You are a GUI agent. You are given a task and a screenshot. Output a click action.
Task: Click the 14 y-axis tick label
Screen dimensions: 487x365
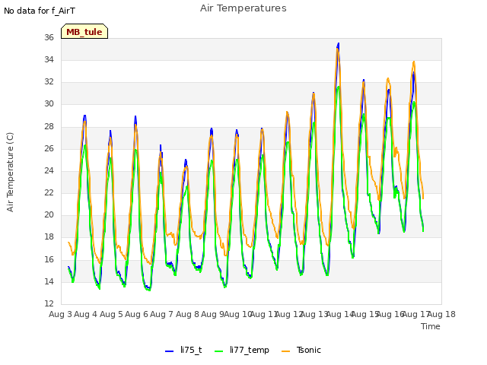[x=49, y=282]
